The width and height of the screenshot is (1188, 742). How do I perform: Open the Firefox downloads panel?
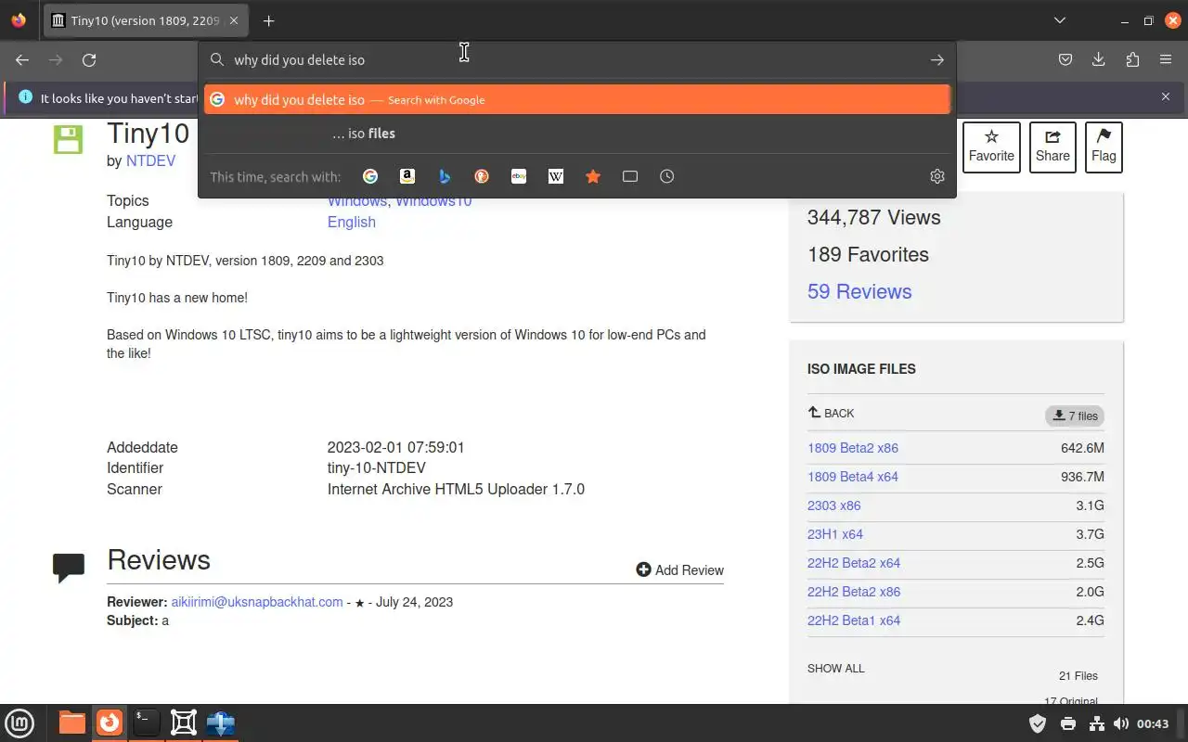coord(1099,60)
